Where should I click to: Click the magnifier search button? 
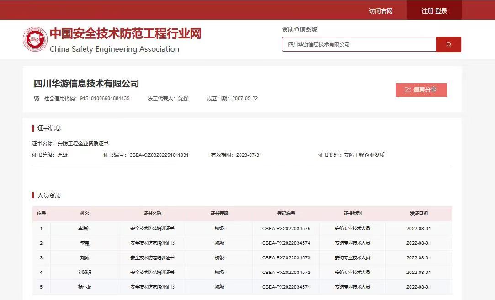(x=448, y=44)
